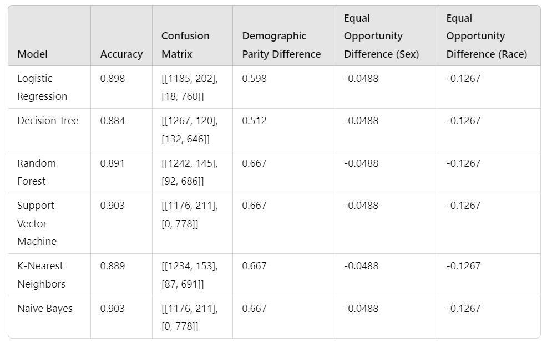Select the Decision Tree confusion matrix cell
The image size is (547, 343).
(x=189, y=130)
